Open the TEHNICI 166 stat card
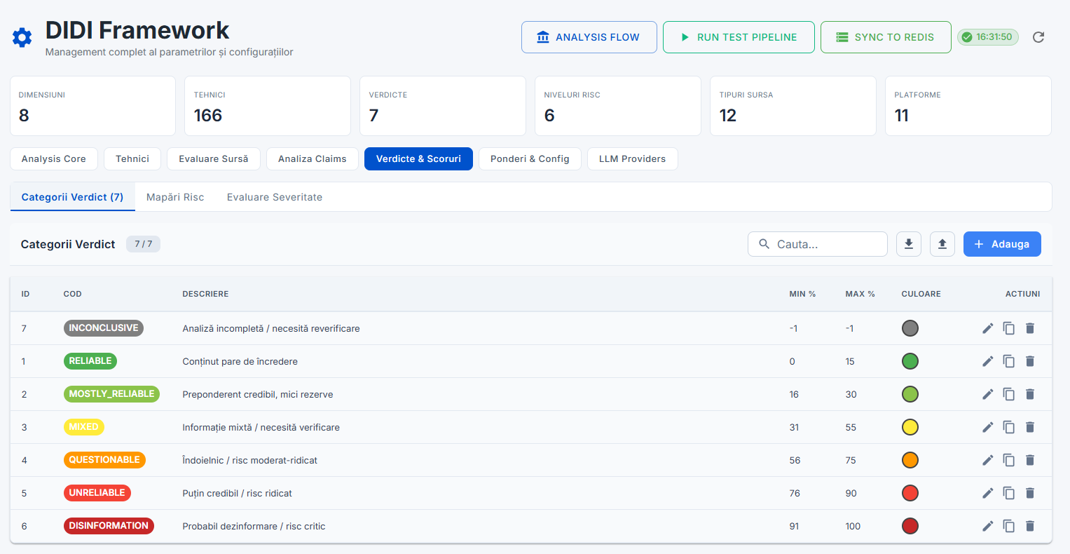Viewport: 1070px width, 554px height. tap(268, 106)
